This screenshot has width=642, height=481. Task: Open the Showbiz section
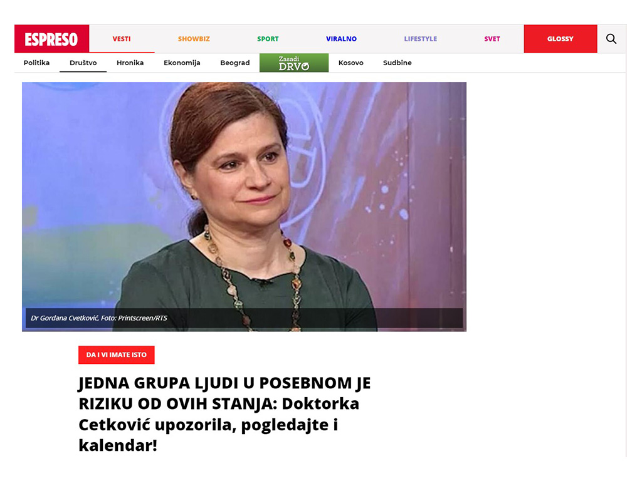194,39
